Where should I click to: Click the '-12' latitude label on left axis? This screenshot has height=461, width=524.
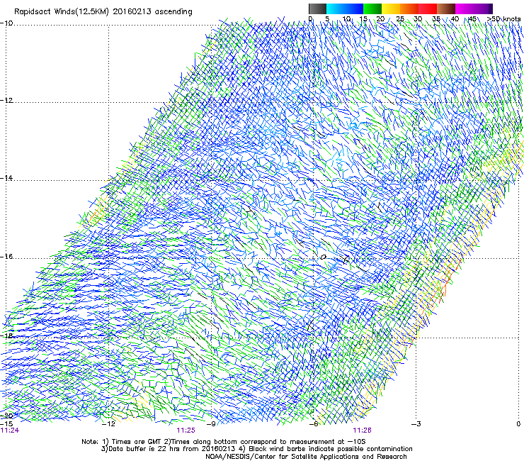[6, 101]
